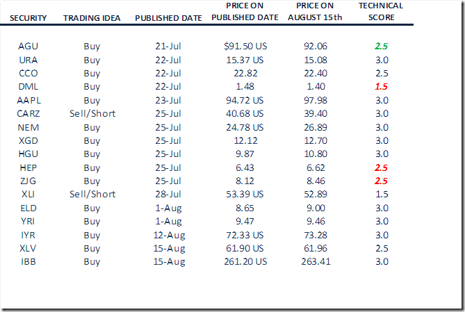Click the AGU ticker cell
This screenshot has height=312, width=465.
pos(28,47)
